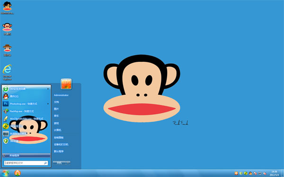Open the arrow next to the 关机 button
The image size is (284, 177).
pos(68,163)
